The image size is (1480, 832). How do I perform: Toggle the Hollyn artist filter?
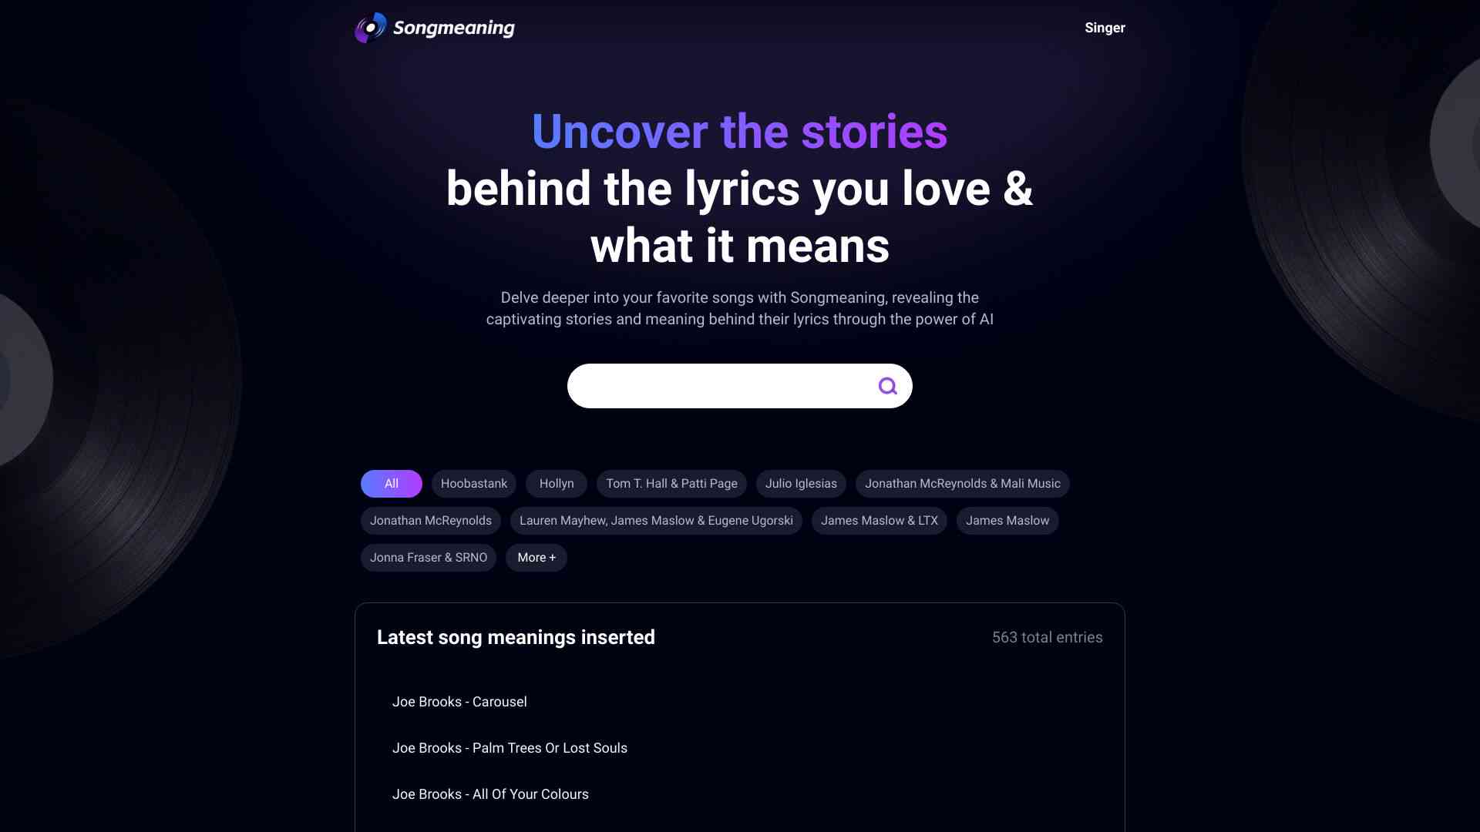[556, 484]
